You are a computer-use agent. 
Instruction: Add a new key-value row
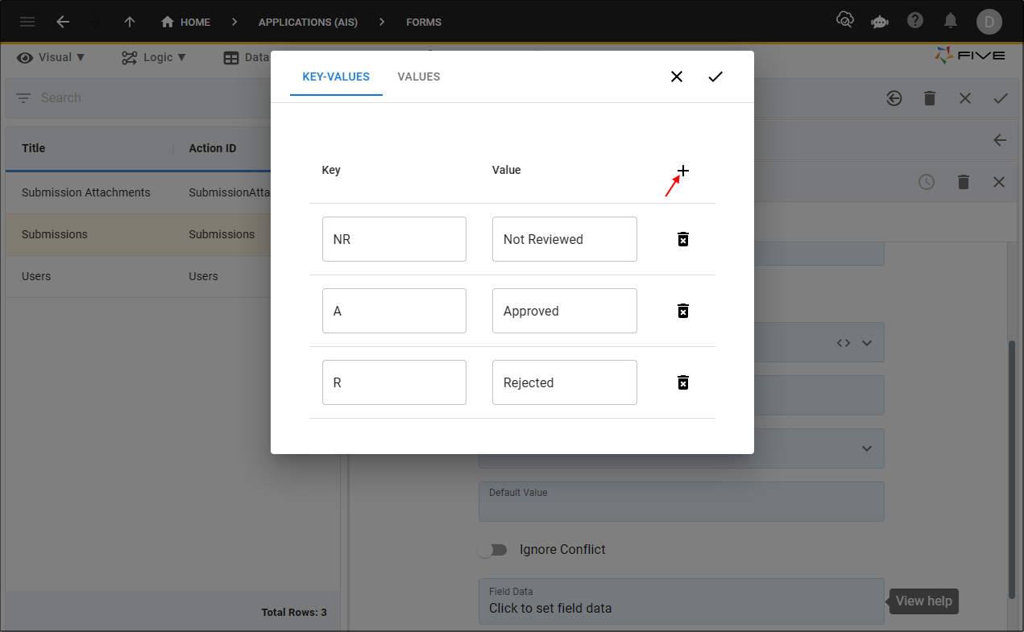point(682,170)
